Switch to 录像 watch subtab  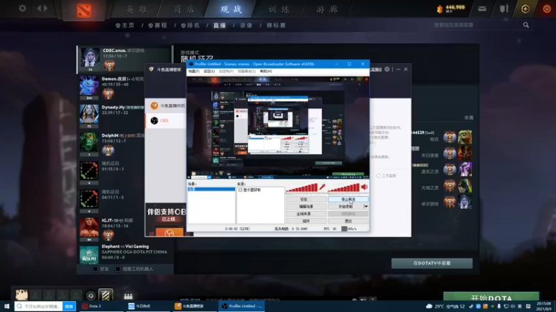tap(246, 26)
